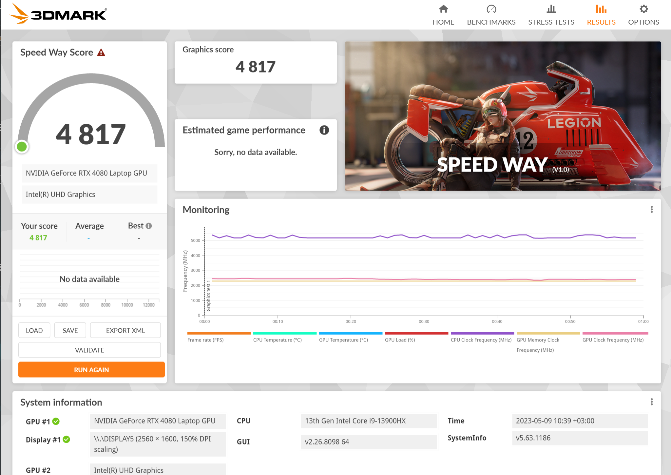Open the Home tab

click(443, 15)
